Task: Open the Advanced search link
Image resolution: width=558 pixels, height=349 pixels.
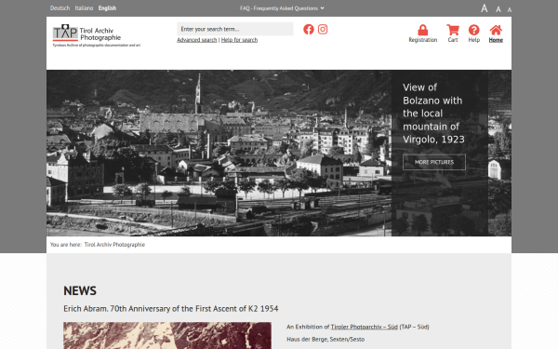Action: [x=197, y=40]
